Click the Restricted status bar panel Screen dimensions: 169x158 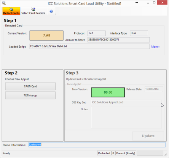[104, 153]
